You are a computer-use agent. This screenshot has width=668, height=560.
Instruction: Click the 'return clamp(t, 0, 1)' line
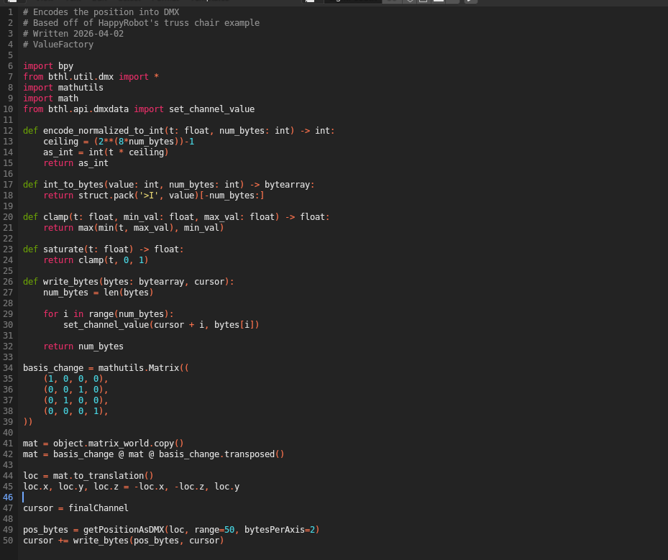[x=96, y=260]
